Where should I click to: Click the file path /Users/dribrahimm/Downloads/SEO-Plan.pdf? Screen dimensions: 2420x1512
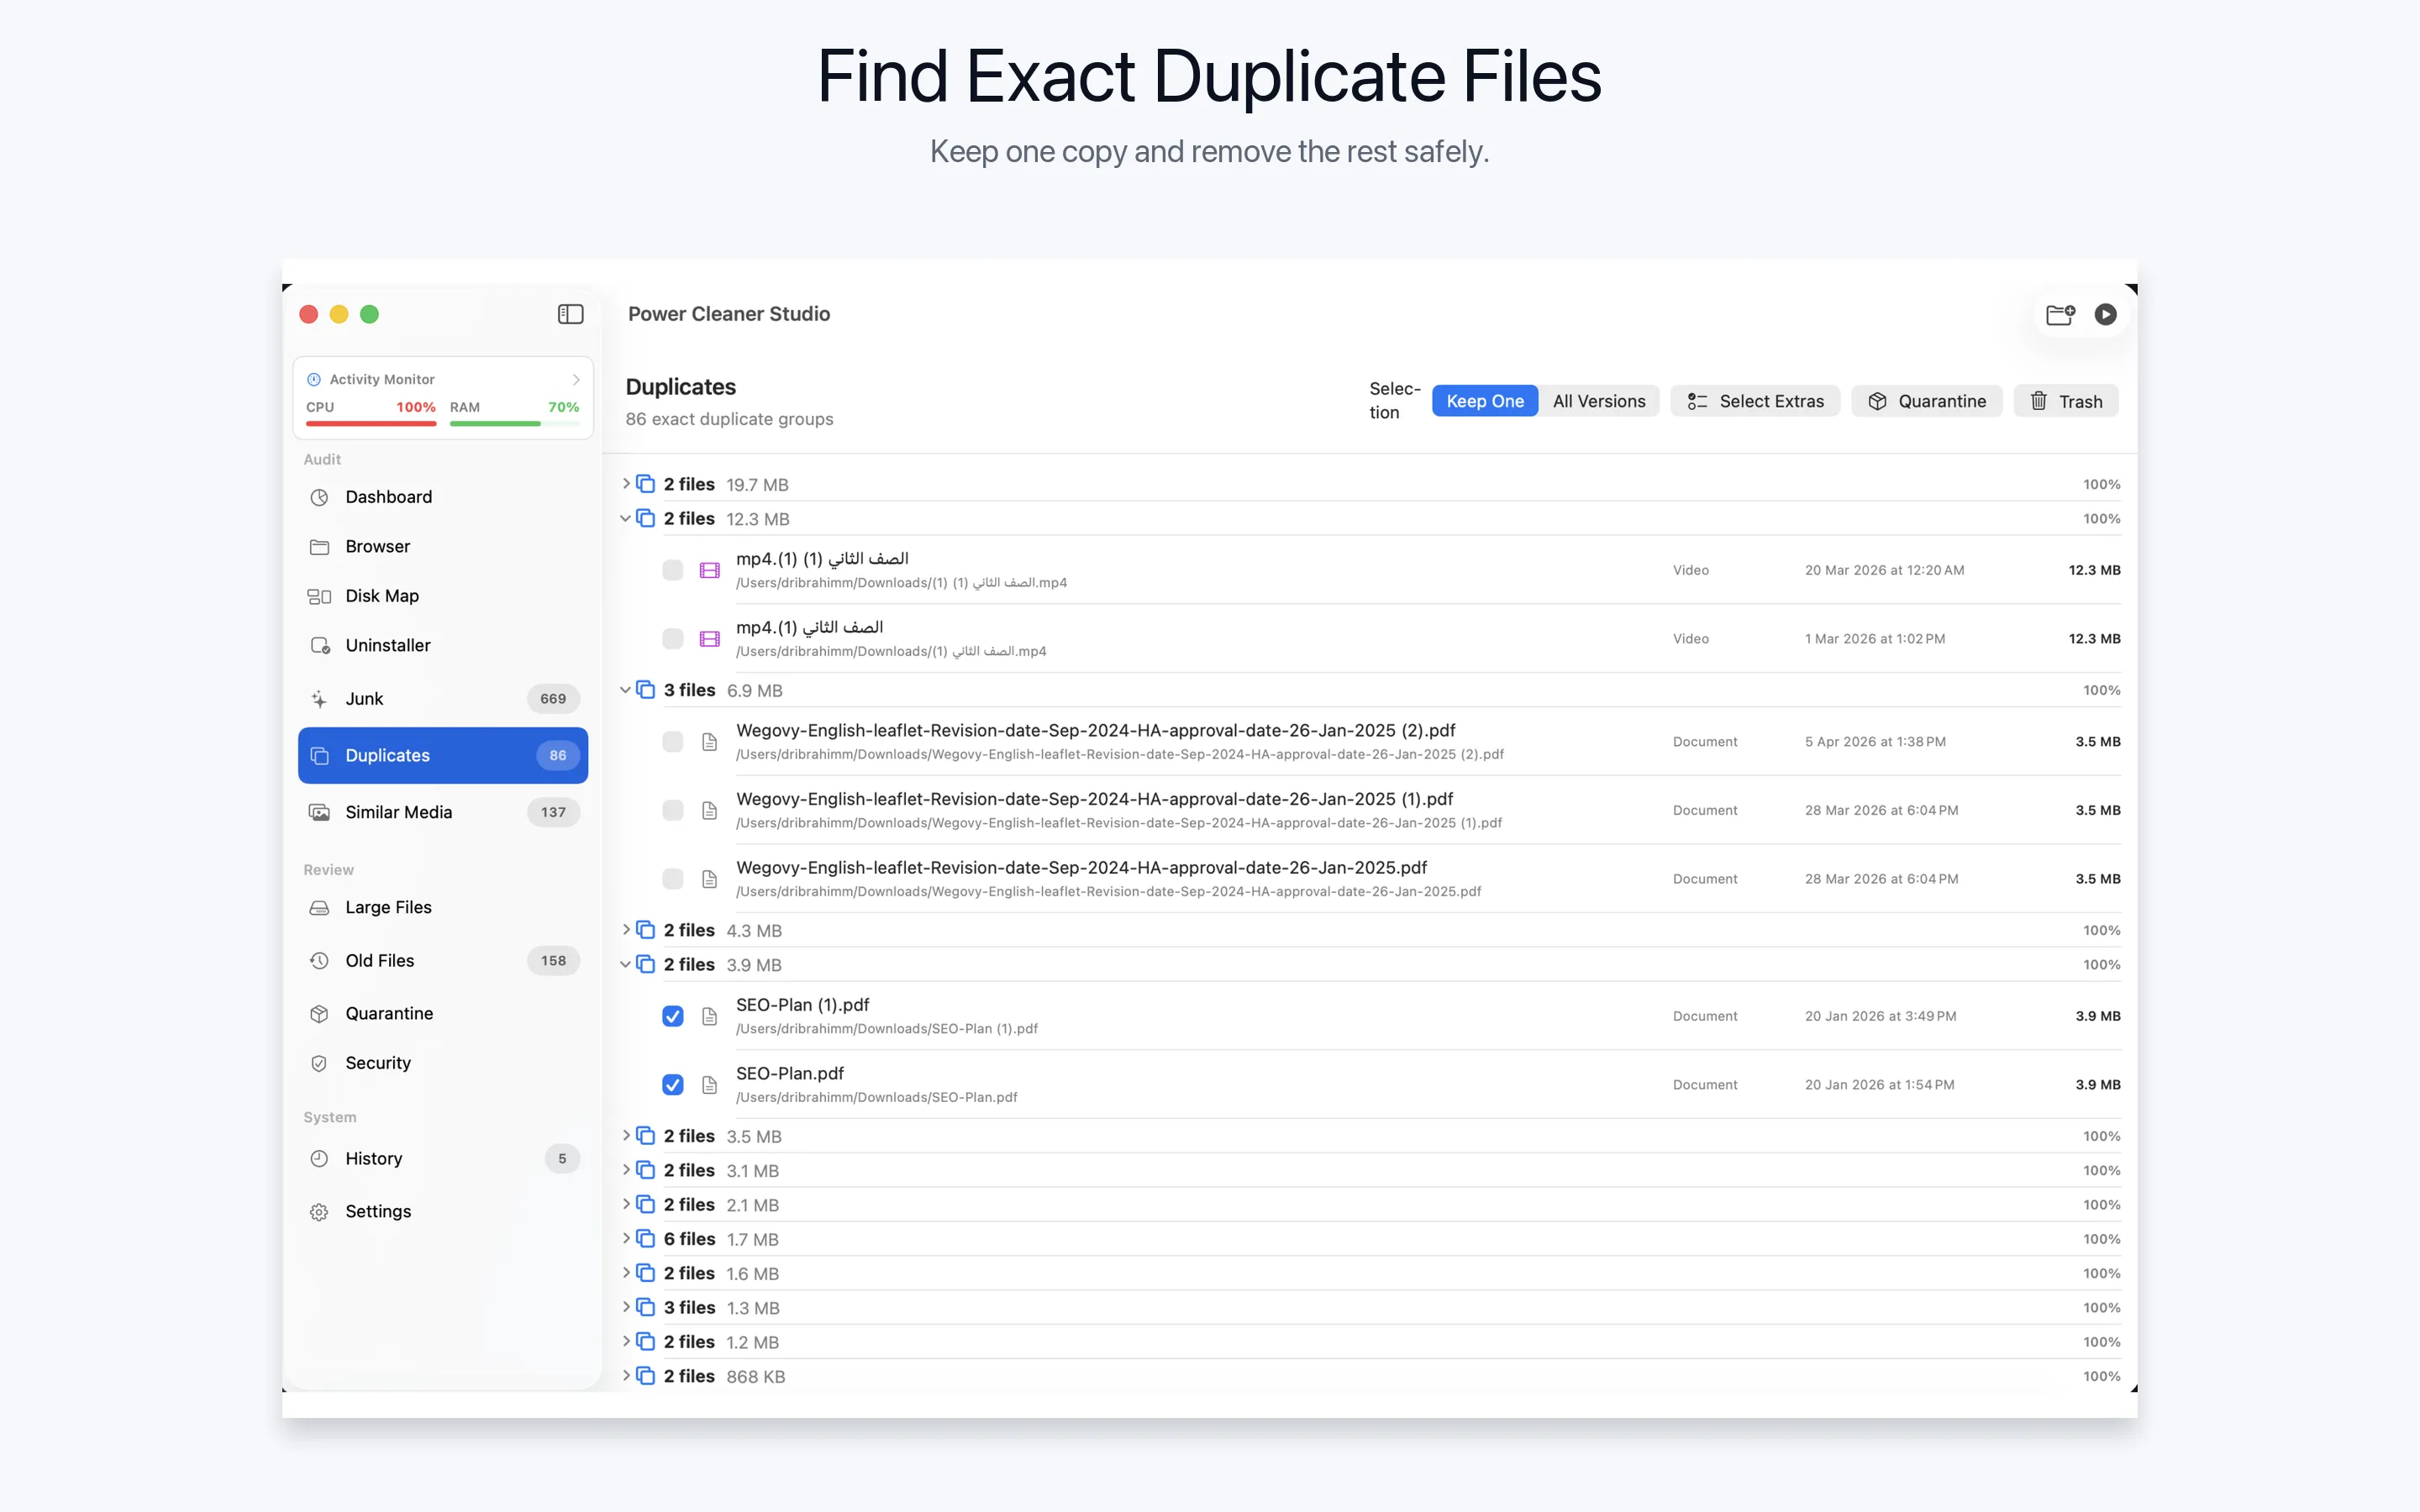[x=876, y=1097]
